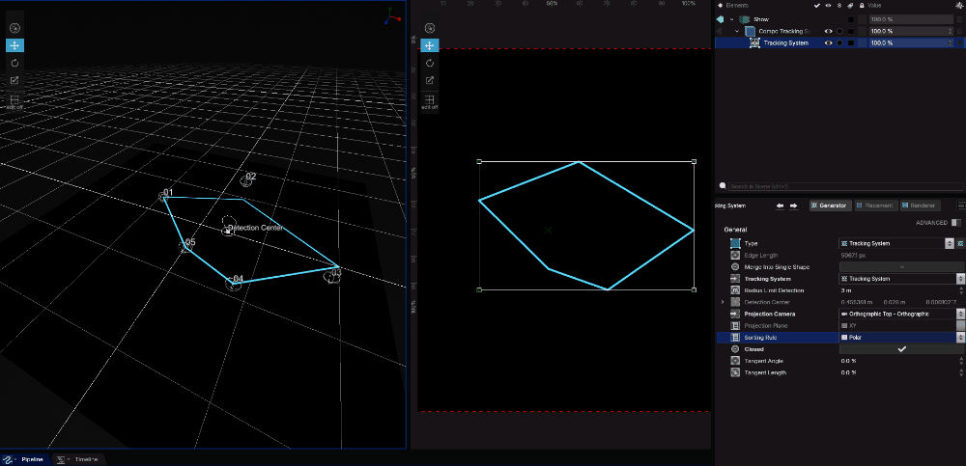Click the Show element icon
This screenshot has width=966, height=466.
click(x=744, y=19)
